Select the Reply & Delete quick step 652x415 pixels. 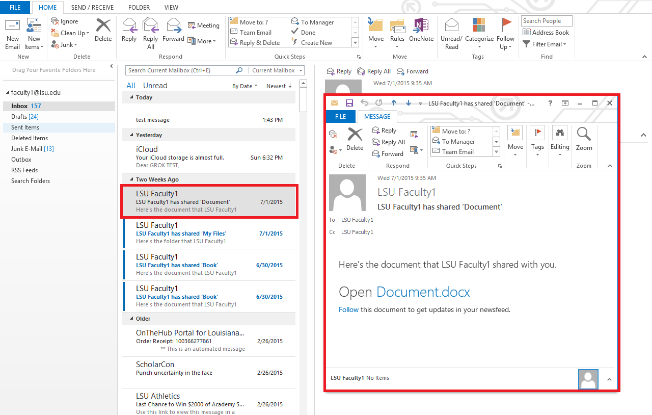pyautogui.click(x=255, y=43)
